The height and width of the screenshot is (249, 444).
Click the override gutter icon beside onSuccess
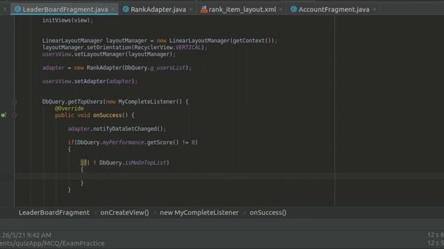click(x=3, y=115)
